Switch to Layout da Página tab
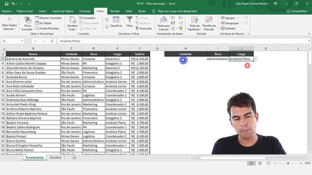This screenshot has height=175, width=312. point(63,11)
